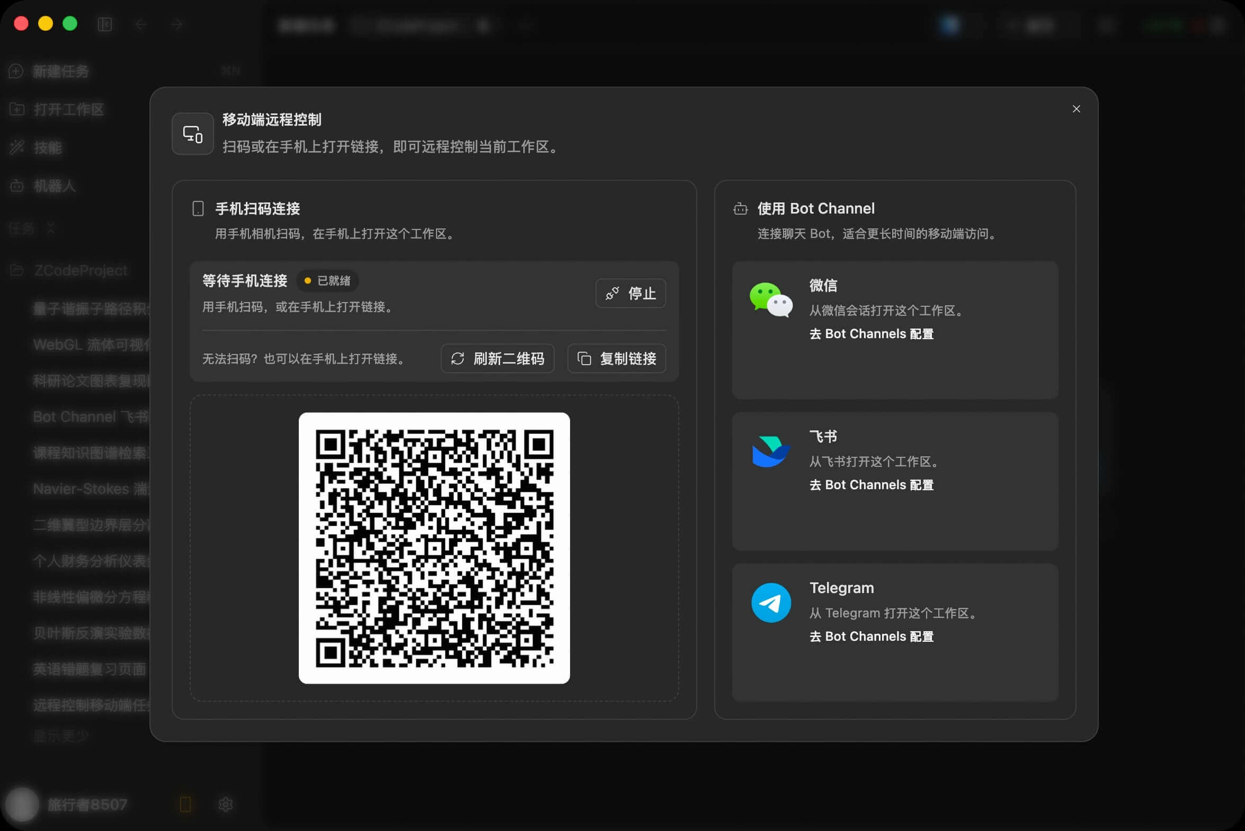The width and height of the screenshot is (1245, 831).
Task: Open the 科研论文图表复现 task
Action: click(x=91, y=381)
